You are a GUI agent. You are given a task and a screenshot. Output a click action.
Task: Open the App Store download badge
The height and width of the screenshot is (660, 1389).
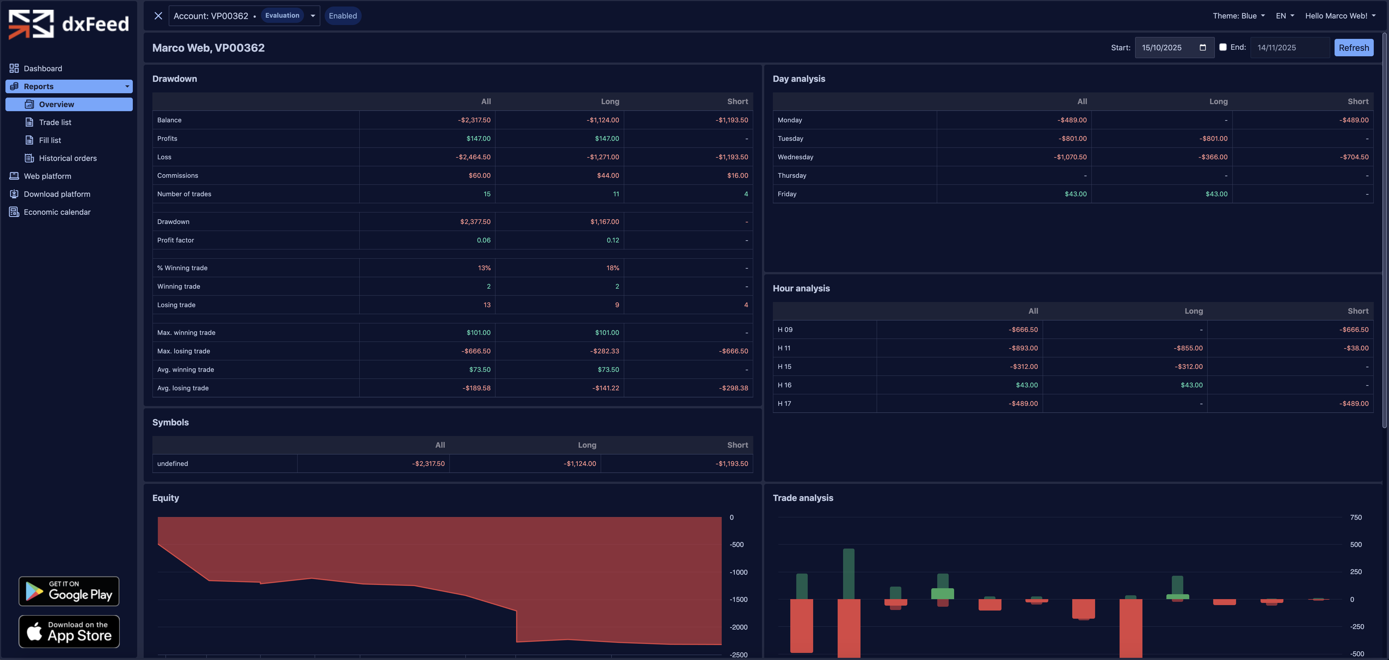click(x=69, y=631)
